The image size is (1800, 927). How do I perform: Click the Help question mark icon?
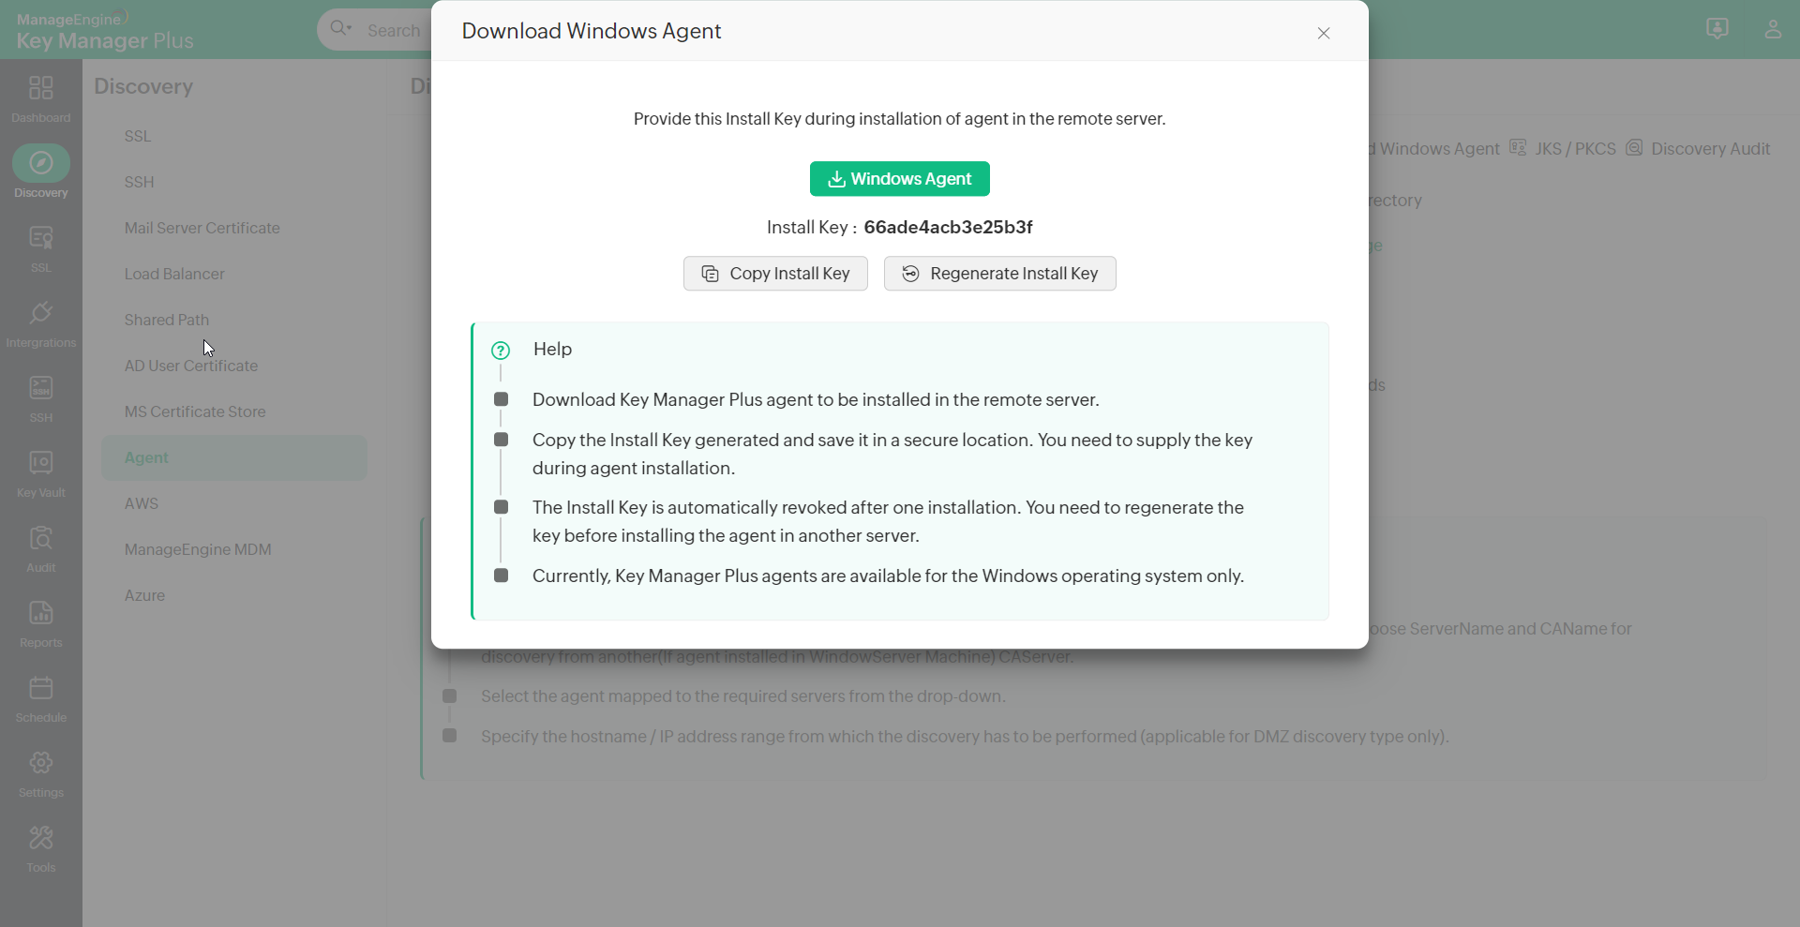point(501,351)
